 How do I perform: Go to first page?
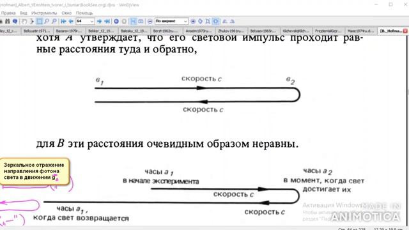click(63, 21)
